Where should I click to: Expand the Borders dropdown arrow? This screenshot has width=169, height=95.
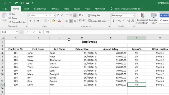(x=49, y=21)
